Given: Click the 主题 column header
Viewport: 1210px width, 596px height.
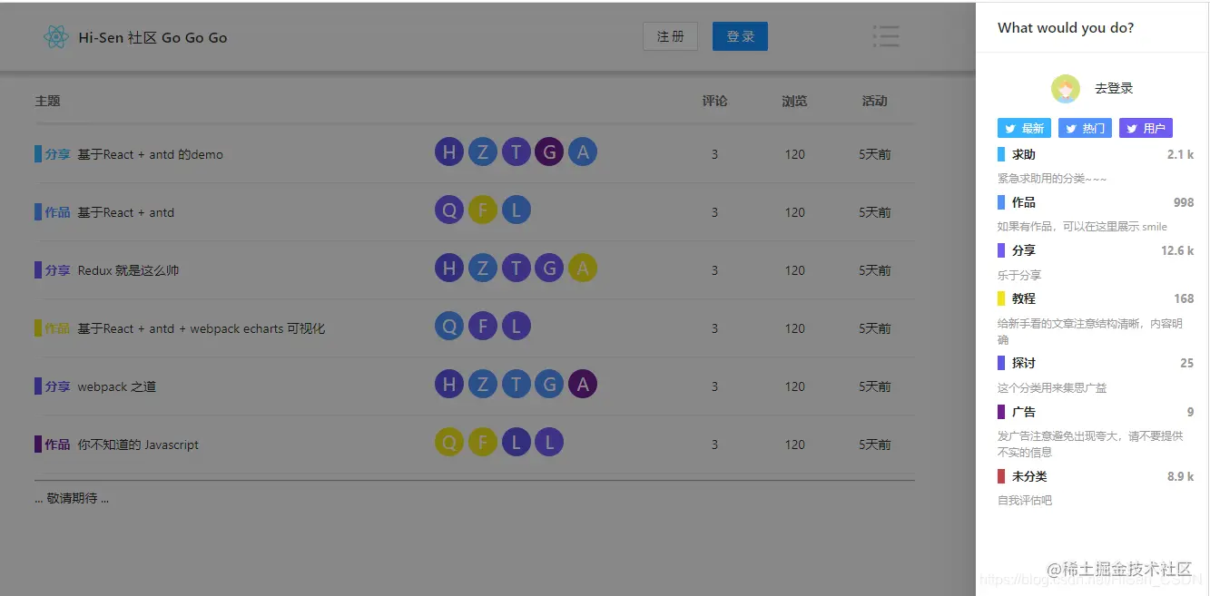Looking at the screenshot, I should pyautogui.click(x=47, y=101).
